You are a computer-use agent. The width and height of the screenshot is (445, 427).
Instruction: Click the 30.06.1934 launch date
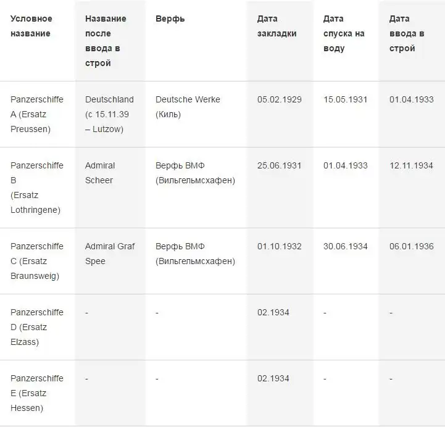click(x=346, y=246)
